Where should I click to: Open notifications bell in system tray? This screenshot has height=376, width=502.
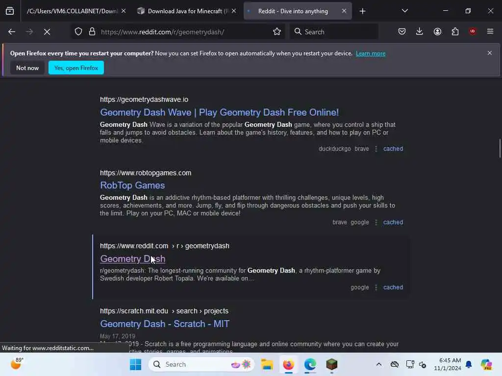point(469,364)
